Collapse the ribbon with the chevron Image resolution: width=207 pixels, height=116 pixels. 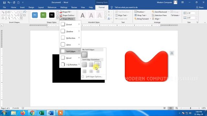tap(205, 23)
